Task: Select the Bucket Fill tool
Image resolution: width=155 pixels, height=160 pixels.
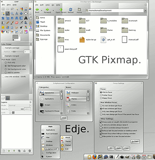Action: click(30, 18)
